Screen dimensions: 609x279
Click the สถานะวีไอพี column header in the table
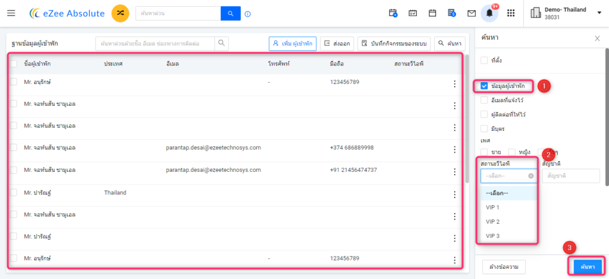point(409,63)
